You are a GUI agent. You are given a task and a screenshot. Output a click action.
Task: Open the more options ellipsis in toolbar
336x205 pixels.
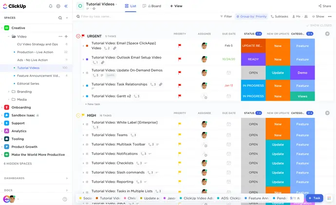pyautogui.click(x=330, y=17)
